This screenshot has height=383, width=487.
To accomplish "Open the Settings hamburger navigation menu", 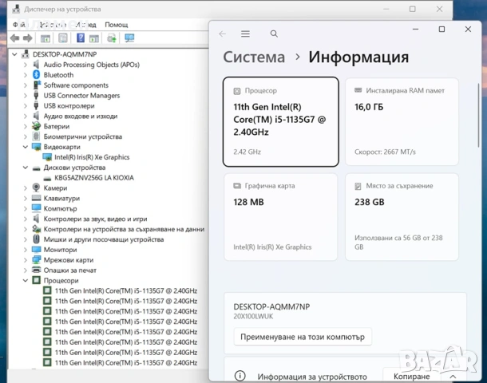I will point(245,34).
